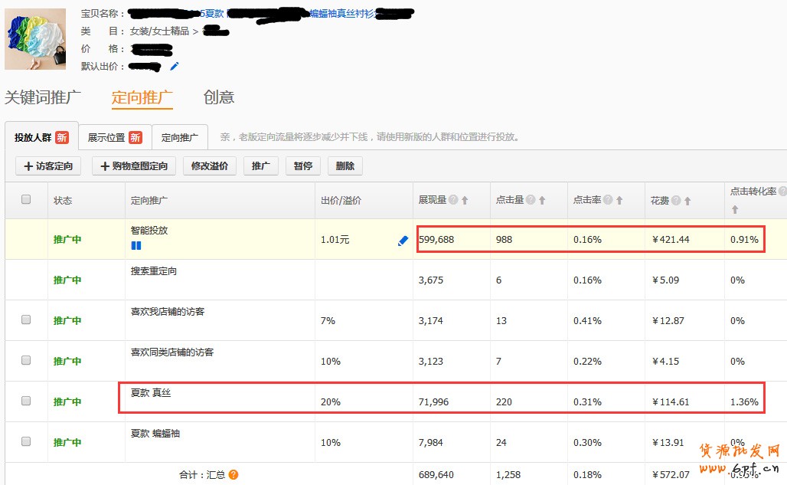This screenshot has height=485, width=787.
Task: Select the checkbox for 喜欢我店铺的访客 row
Action: [25, 320]
